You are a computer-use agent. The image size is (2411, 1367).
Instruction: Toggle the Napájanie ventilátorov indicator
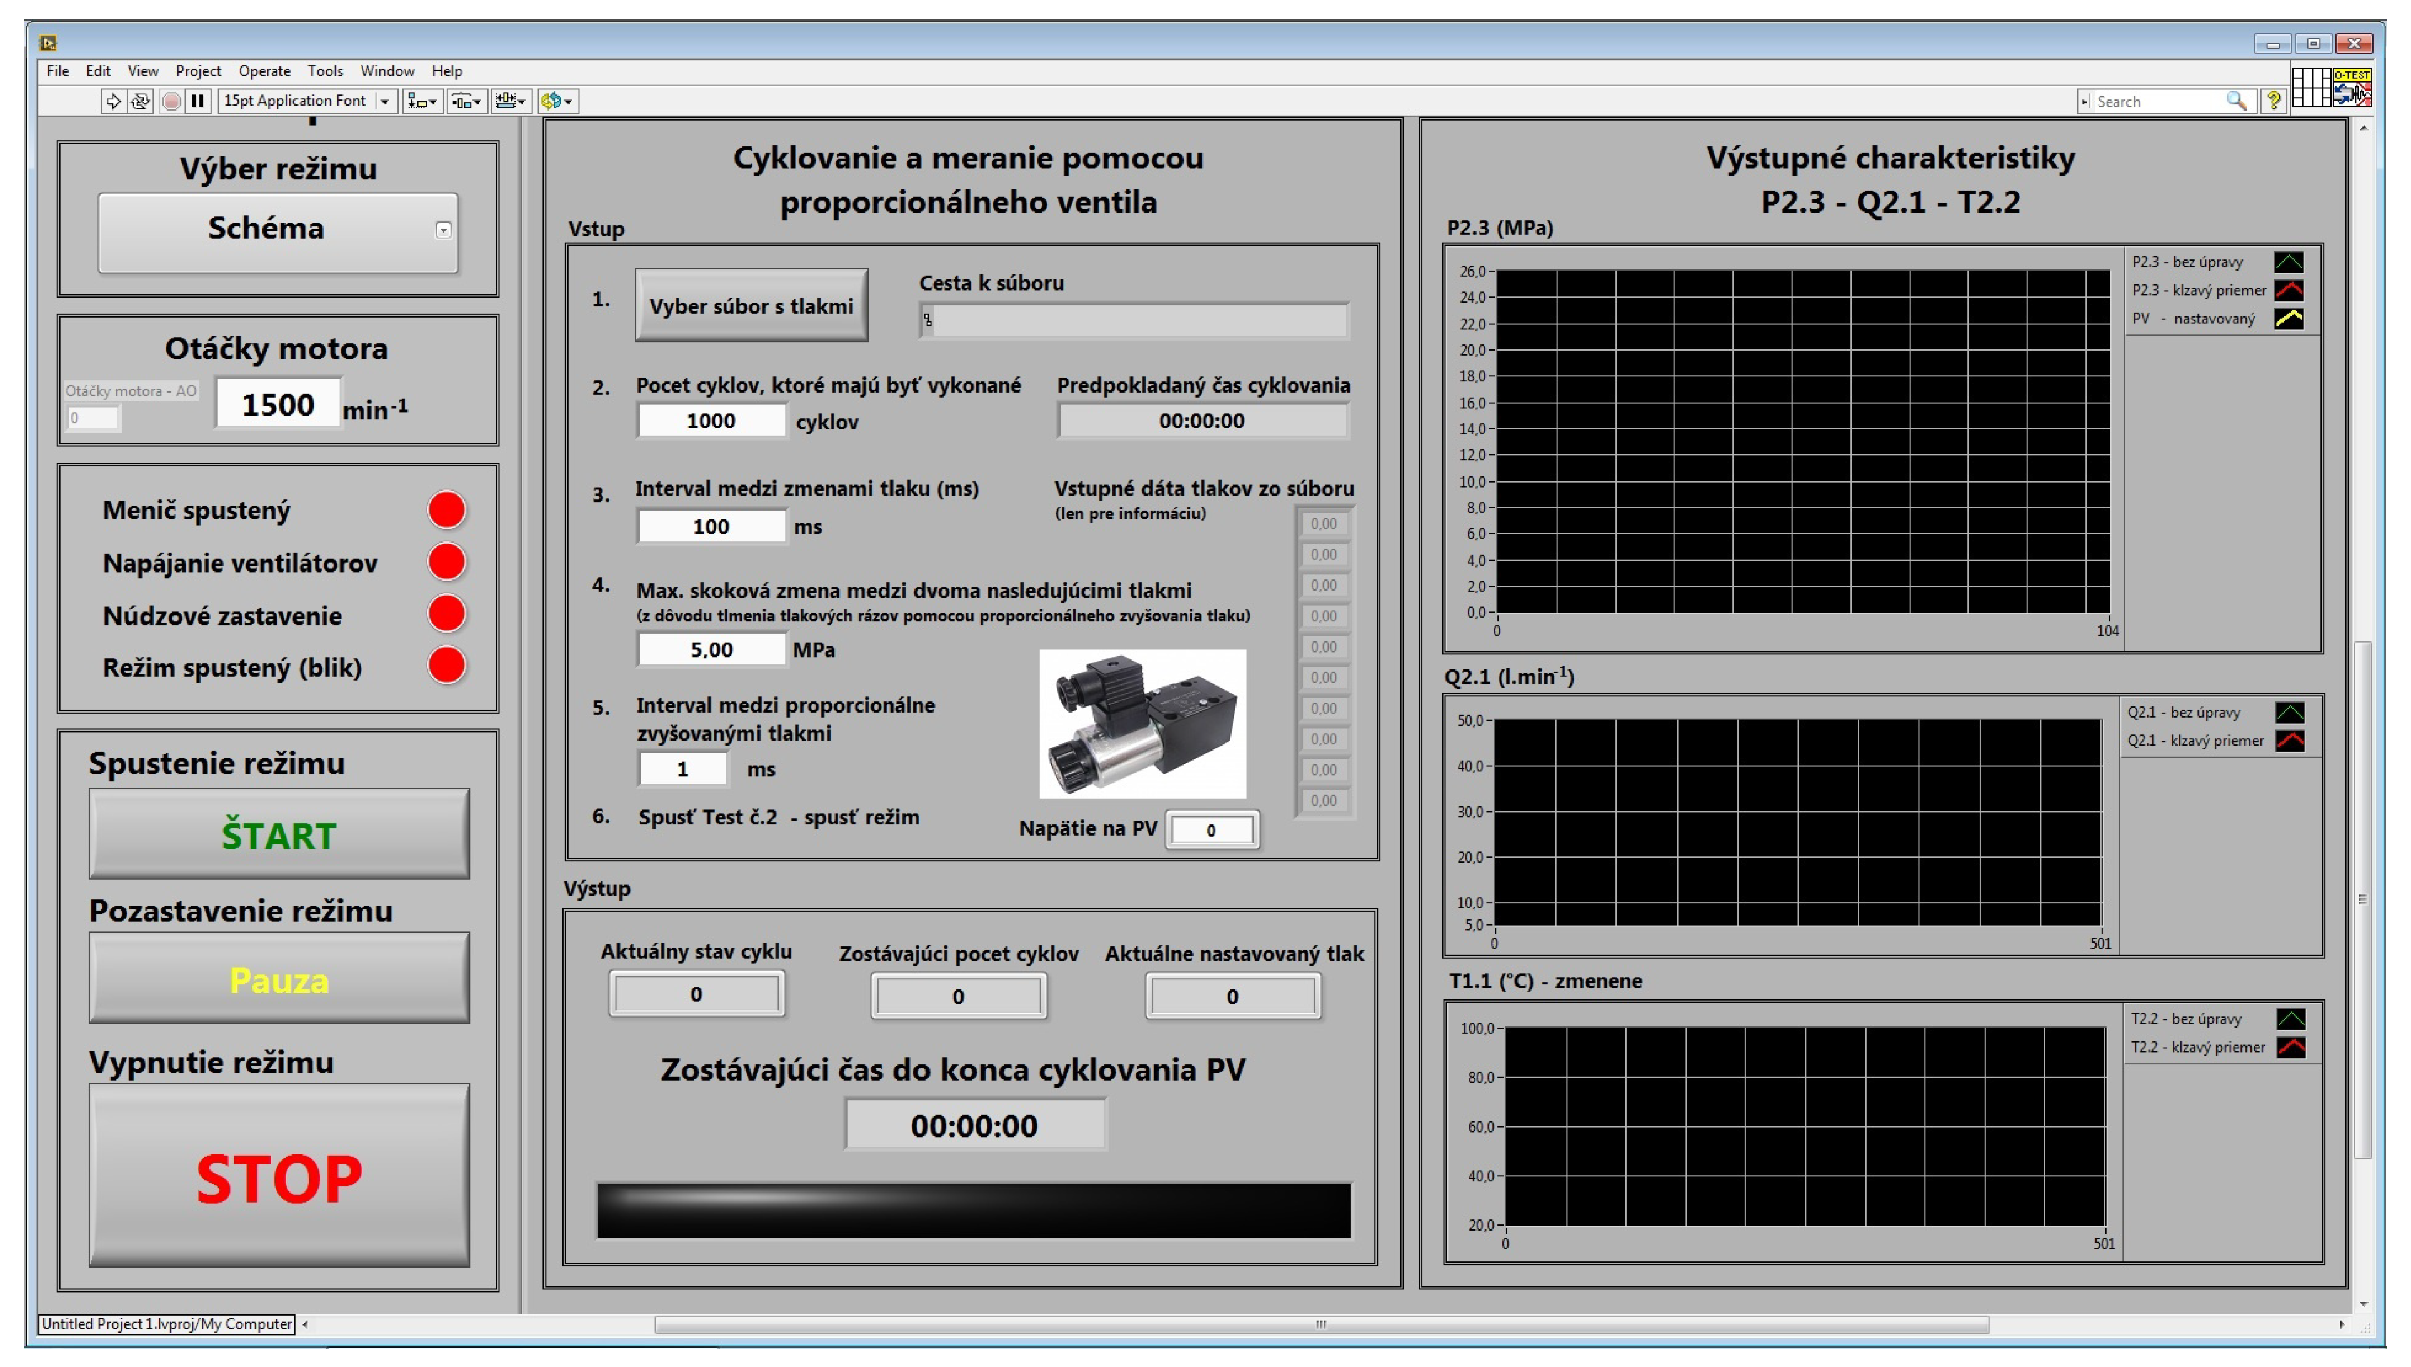(x=447, y=563)
